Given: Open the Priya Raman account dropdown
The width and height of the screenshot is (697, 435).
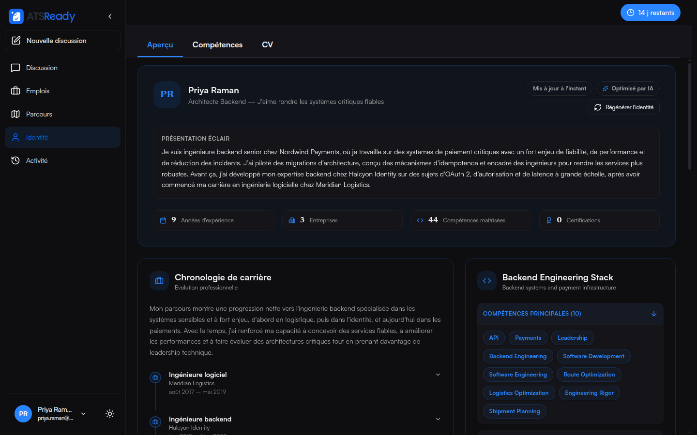Looking at the screenshot, I should [x=83, y=414].
